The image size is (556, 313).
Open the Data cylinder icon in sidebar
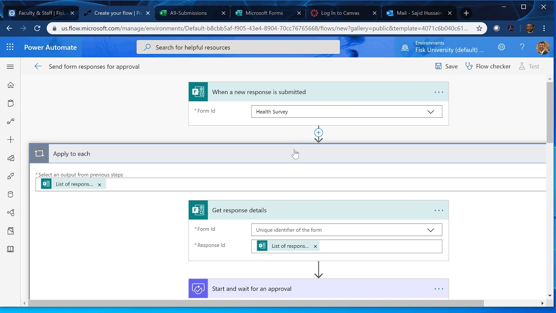10,194
